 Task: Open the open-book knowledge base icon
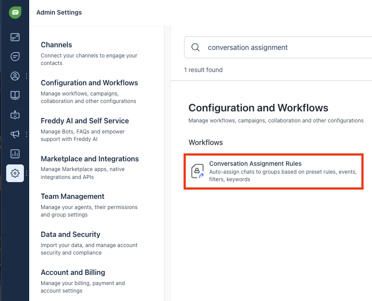[x=15, y=95]
